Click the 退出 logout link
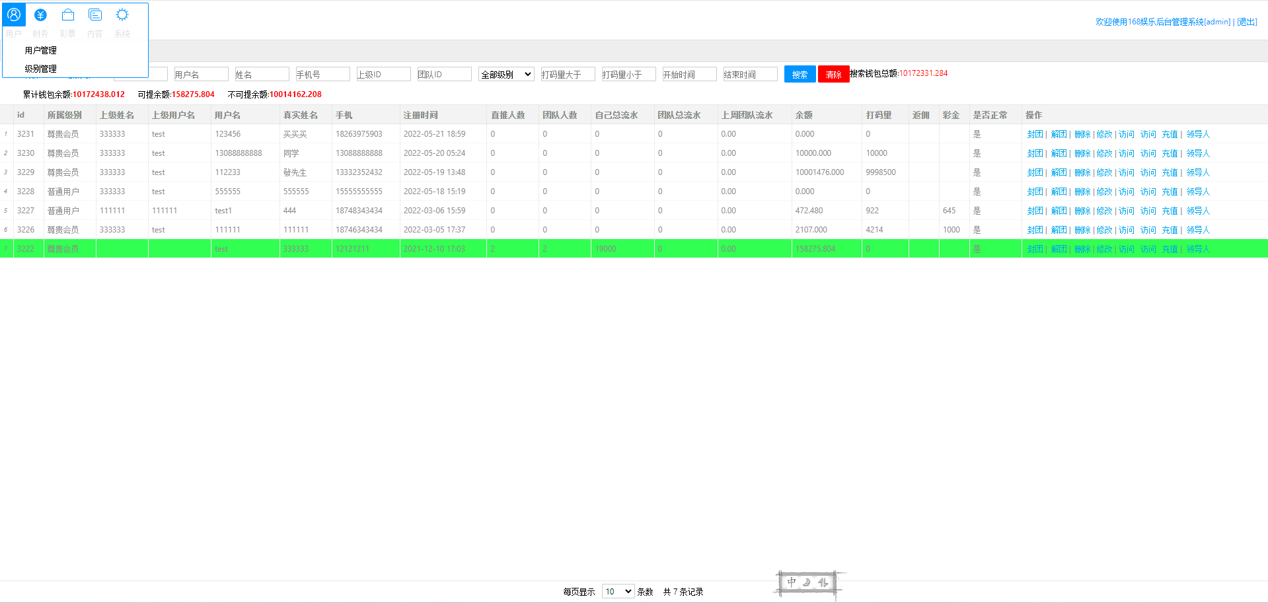The height and width of the screenshot is (603, 1268). pos(1247,22)
